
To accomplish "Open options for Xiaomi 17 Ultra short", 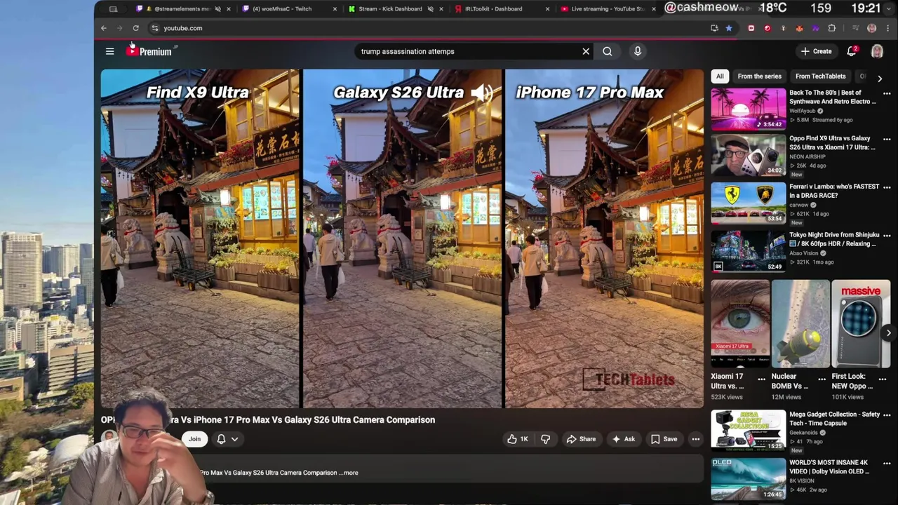I will click(x=761, y=379).
